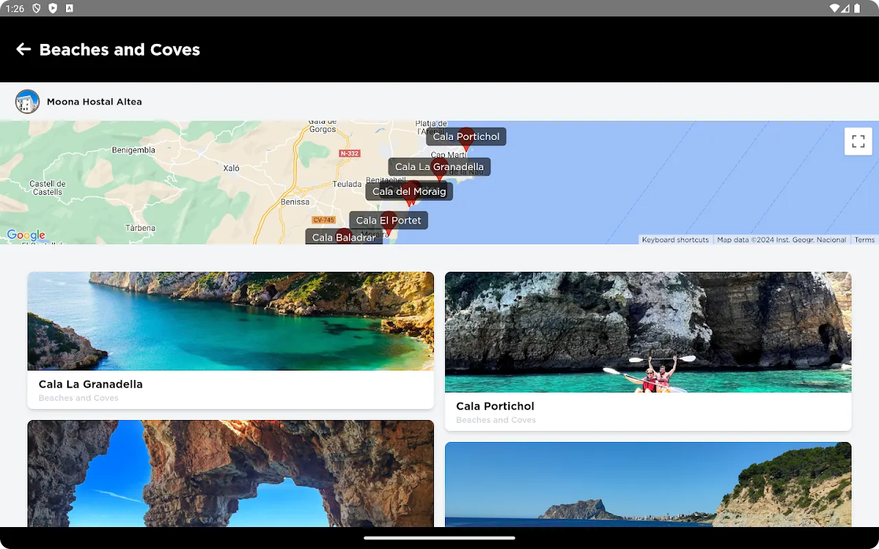Tap the coastal cliff photo with distant rock

[648, 484]
